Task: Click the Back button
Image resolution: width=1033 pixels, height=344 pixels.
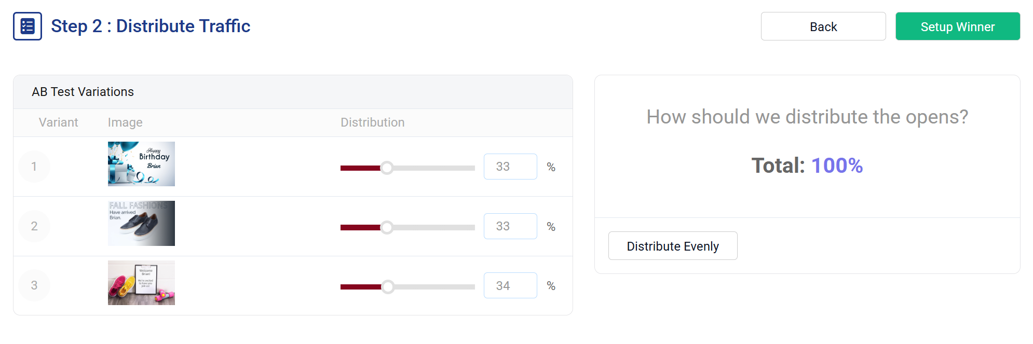Action: 823,26
